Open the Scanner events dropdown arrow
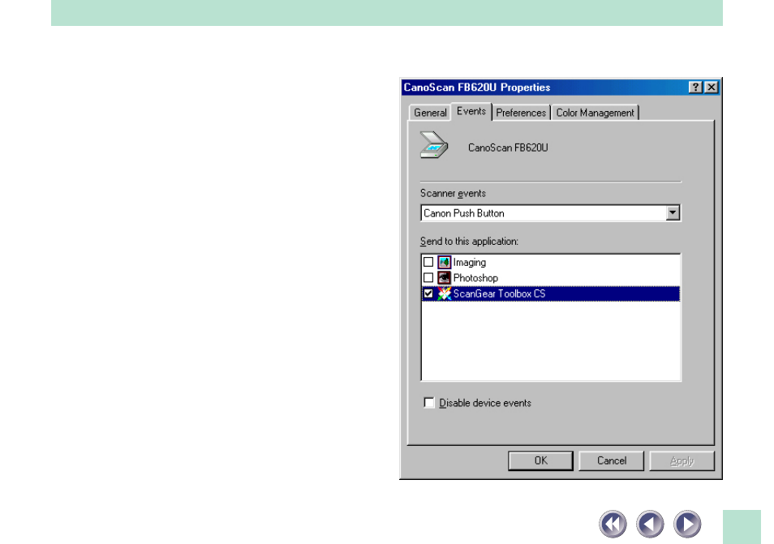This screenshot has height=544, width=774. pos(673,213)
